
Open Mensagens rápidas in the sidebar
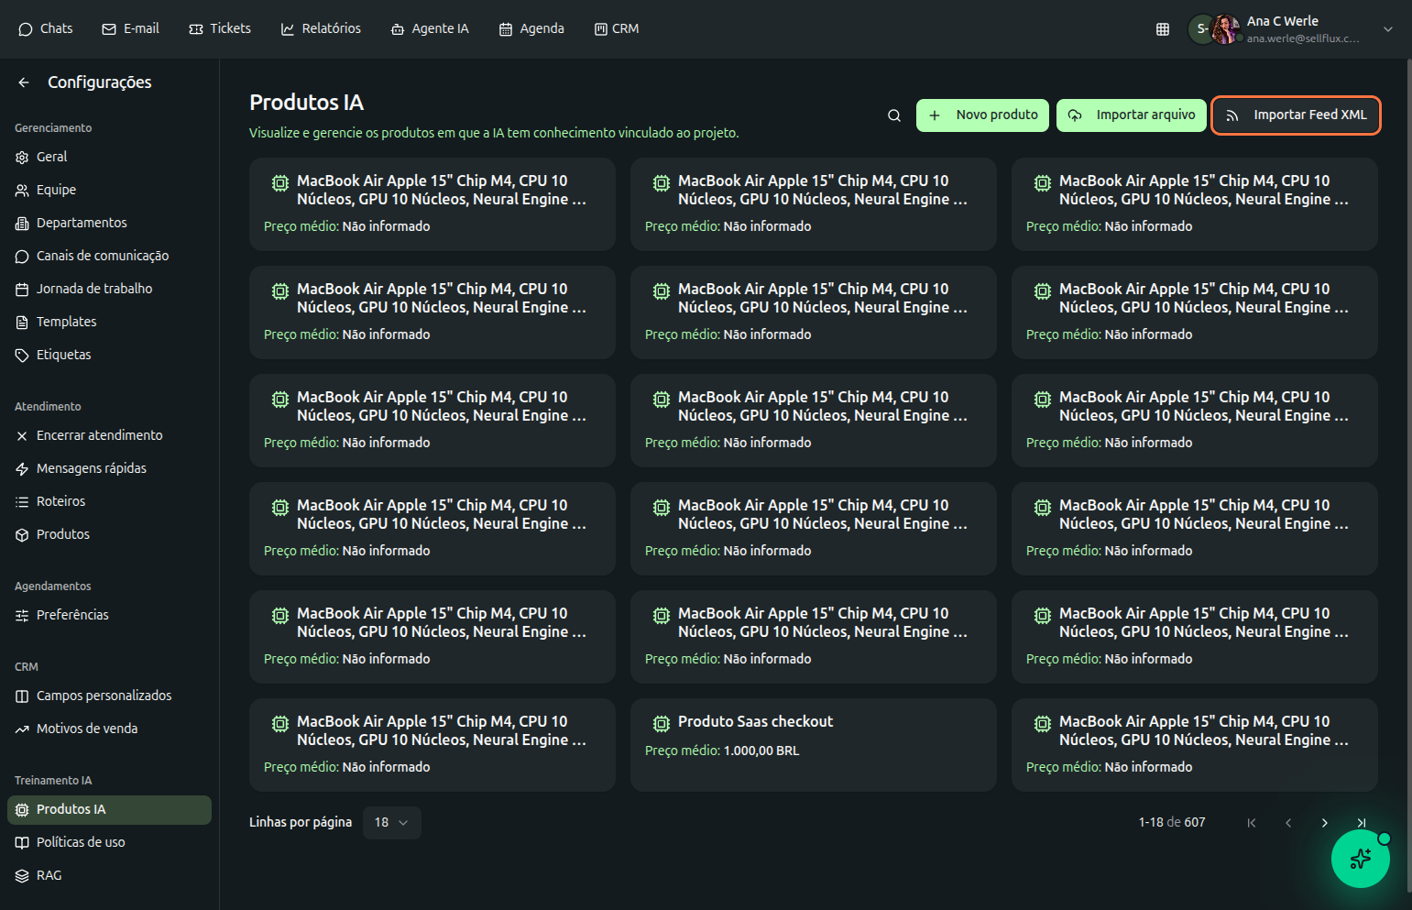tap(91, 468)
